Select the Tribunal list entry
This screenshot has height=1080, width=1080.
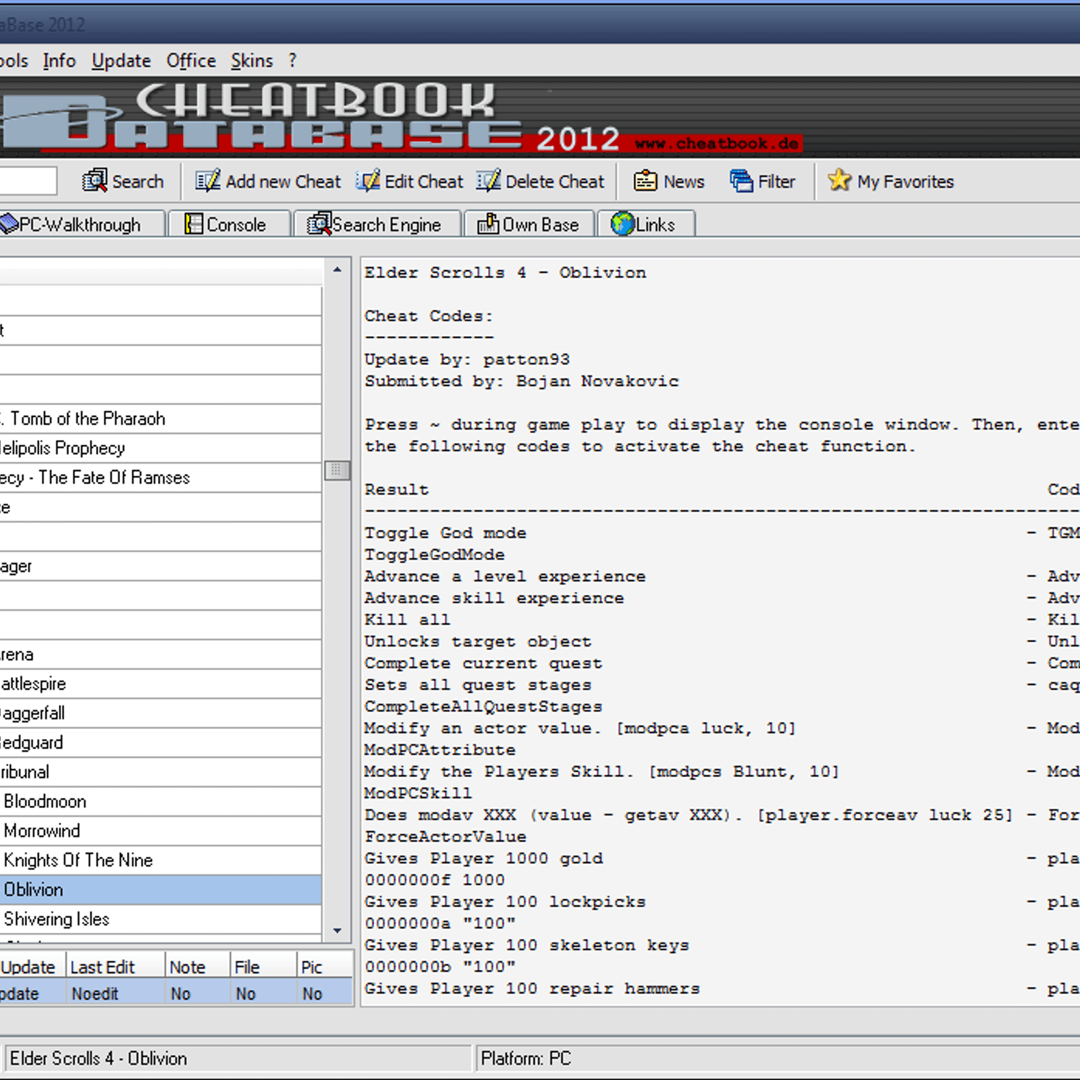pyautogui.click(x=160, y=772)
